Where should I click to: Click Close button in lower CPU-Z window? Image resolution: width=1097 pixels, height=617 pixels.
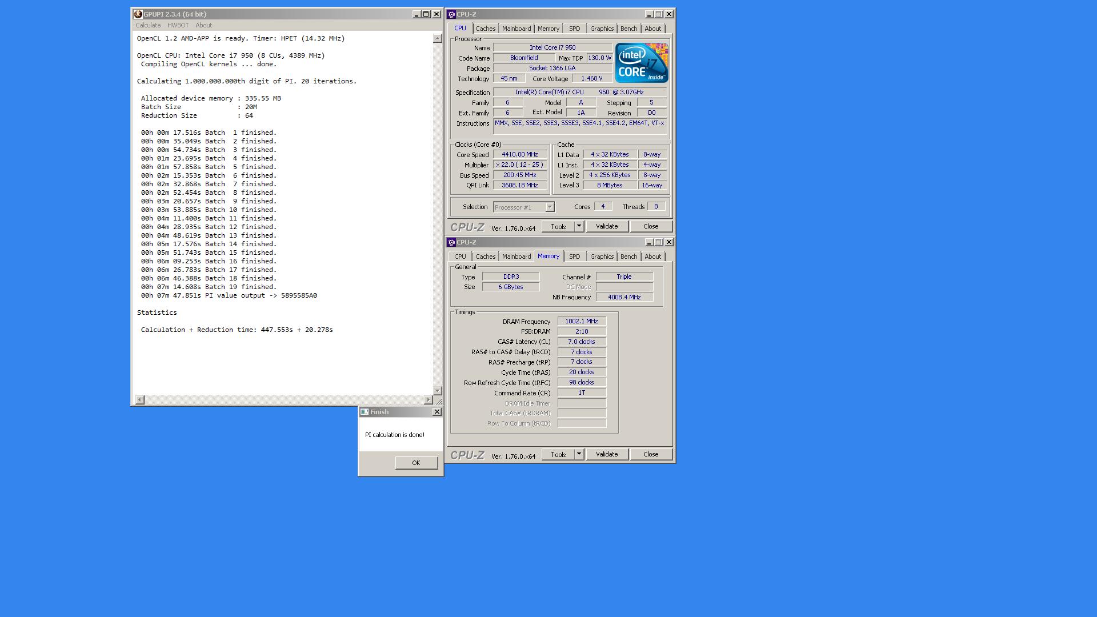pyautogui.click(x=651, y=454)
